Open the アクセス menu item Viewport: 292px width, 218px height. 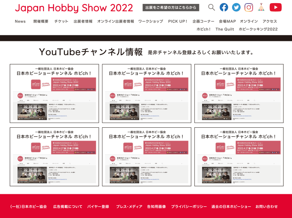point(270,21)
